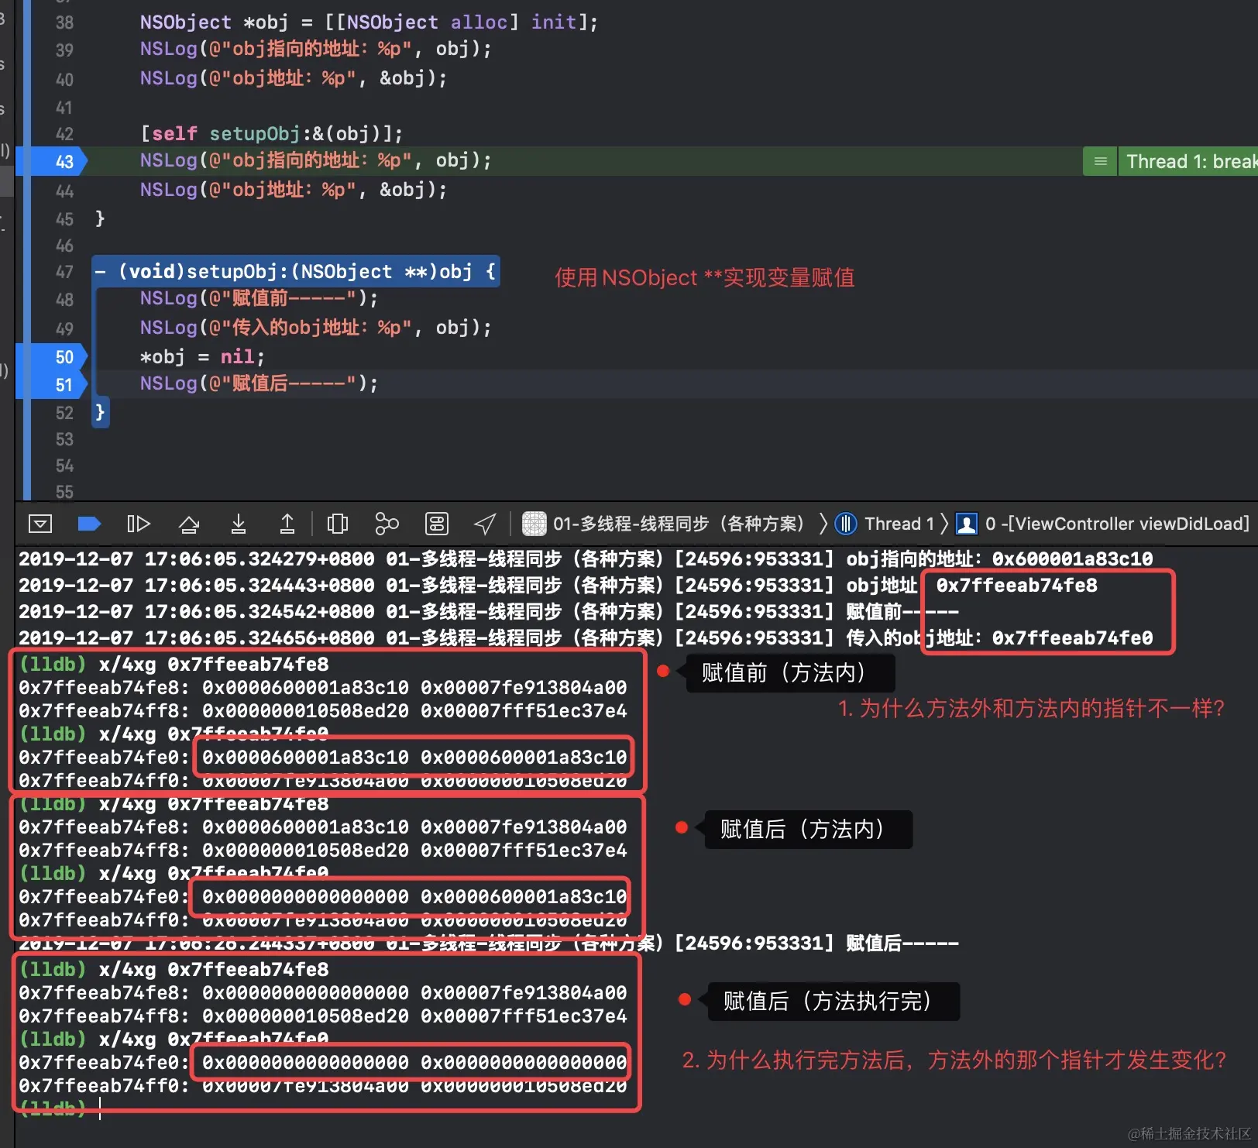Hide the debug area toggle icon
1258x1148 pixels.
[x=40, y=524]
